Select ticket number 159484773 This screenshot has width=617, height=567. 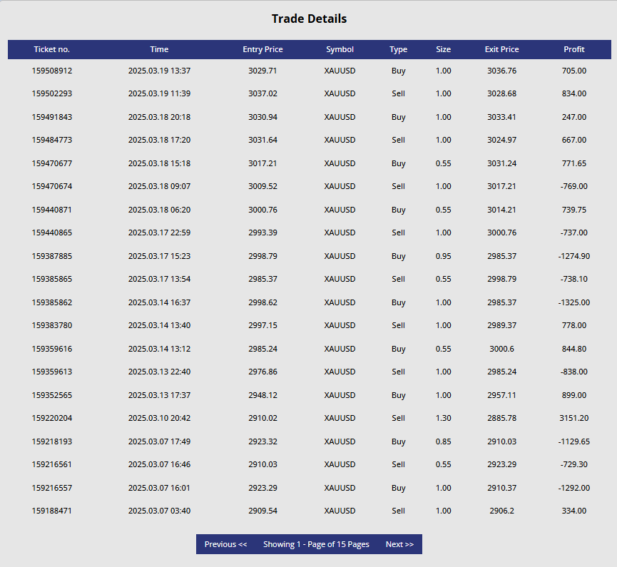(x=52, y=140)
